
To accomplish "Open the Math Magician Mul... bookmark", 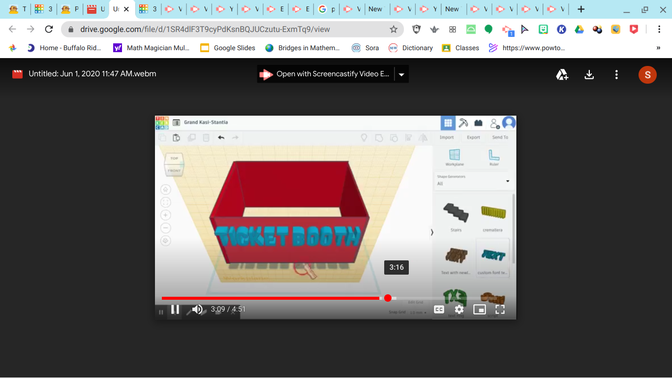I will tap(152, 48).
